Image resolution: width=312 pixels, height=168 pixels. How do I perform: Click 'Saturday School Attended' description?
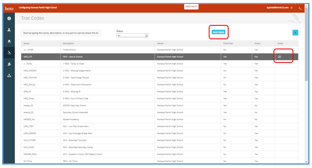(x=75, y=112)
